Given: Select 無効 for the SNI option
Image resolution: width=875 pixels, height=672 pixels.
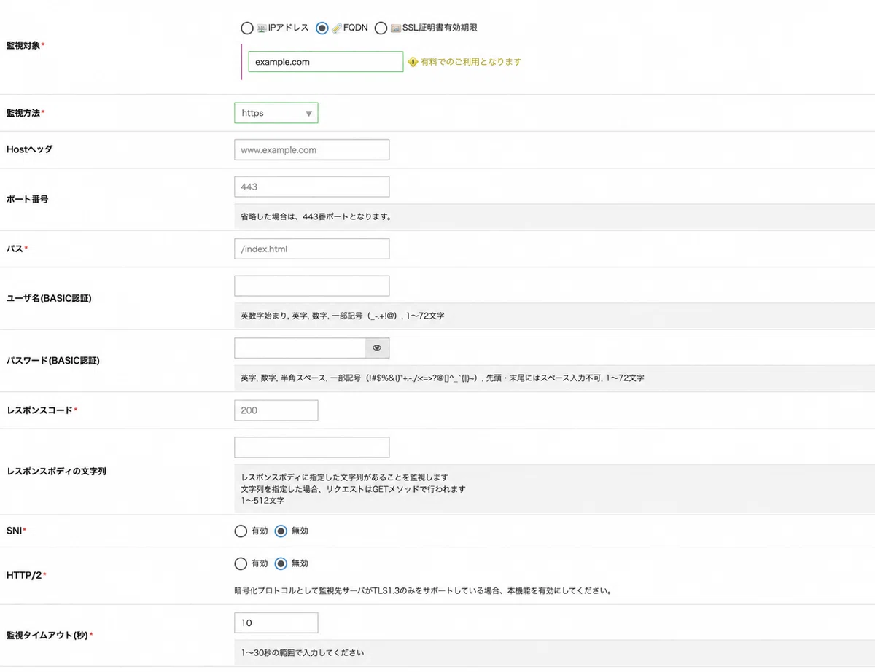Looking at the screenshot, I should tap(281, 531).
